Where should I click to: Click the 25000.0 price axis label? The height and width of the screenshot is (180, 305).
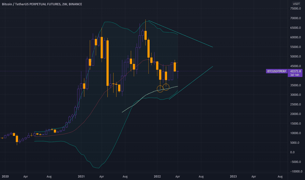click(295, 104)
